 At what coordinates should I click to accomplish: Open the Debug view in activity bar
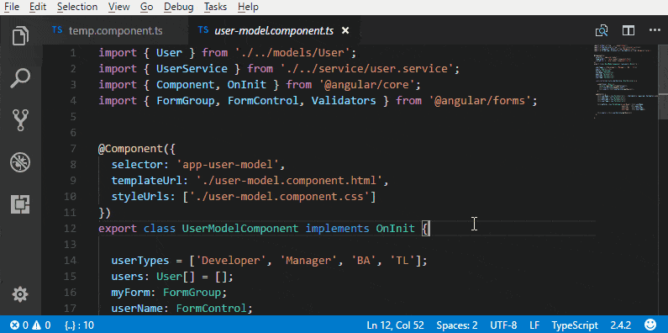pos(20,163)
